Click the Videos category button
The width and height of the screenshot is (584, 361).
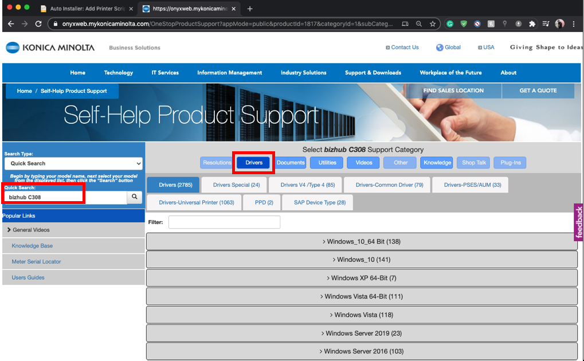[363, 163]
